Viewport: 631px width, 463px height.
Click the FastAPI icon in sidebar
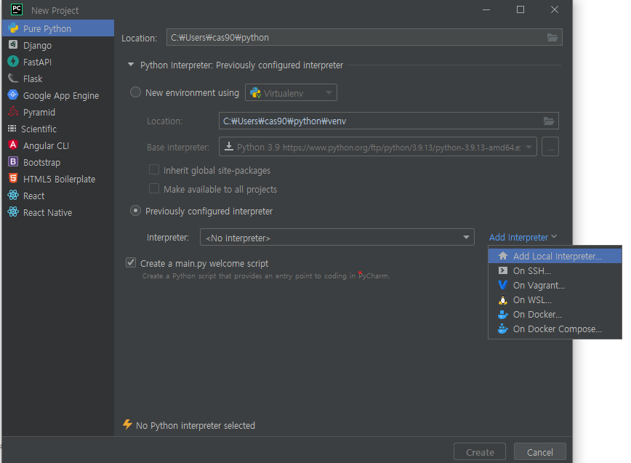pos(13,62)
